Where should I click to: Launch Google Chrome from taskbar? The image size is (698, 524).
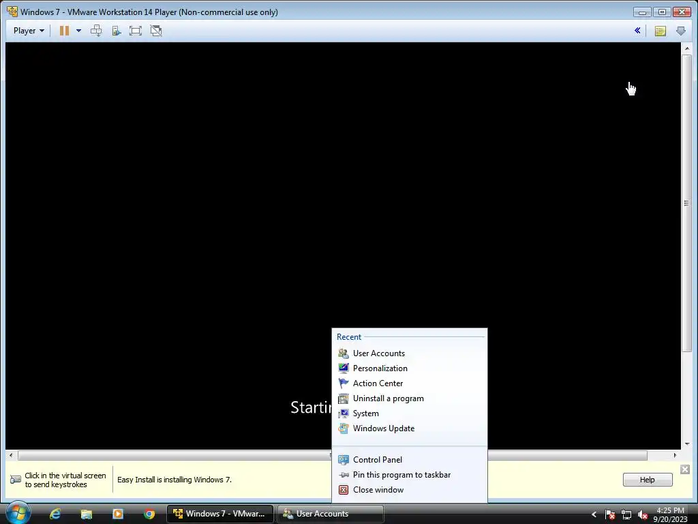(x=149, y=514)
